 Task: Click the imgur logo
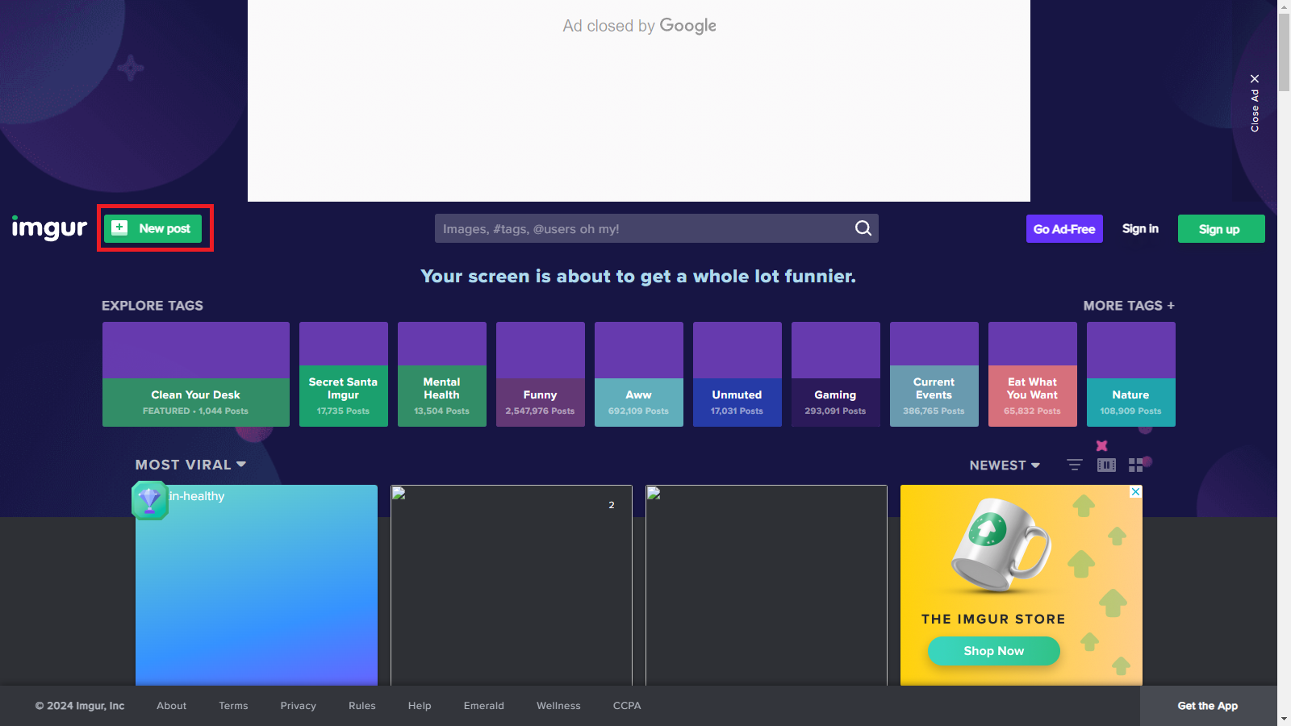tap(49, 228)
